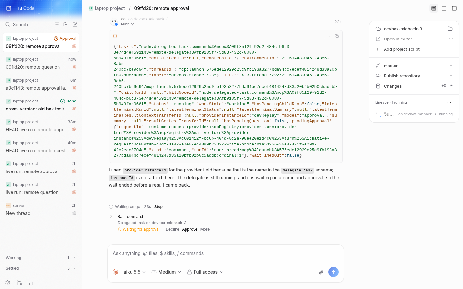
Task: Select the a3cf143 remote approval thread
Action: coord(41,84)
